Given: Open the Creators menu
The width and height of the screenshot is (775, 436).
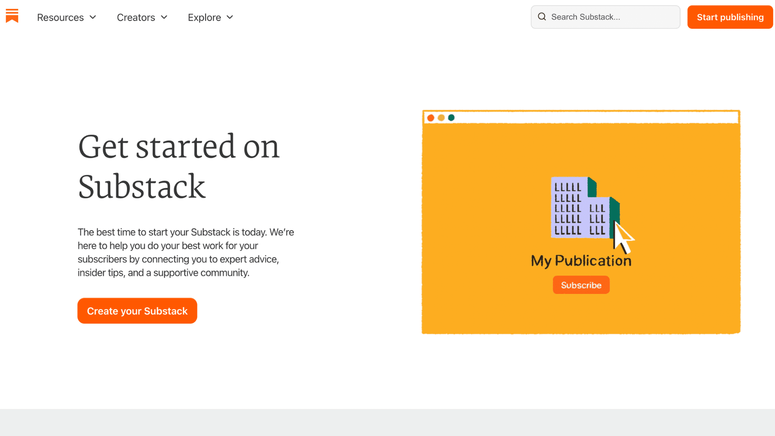Looking at the screenshot, I should [x=142, y=17].
